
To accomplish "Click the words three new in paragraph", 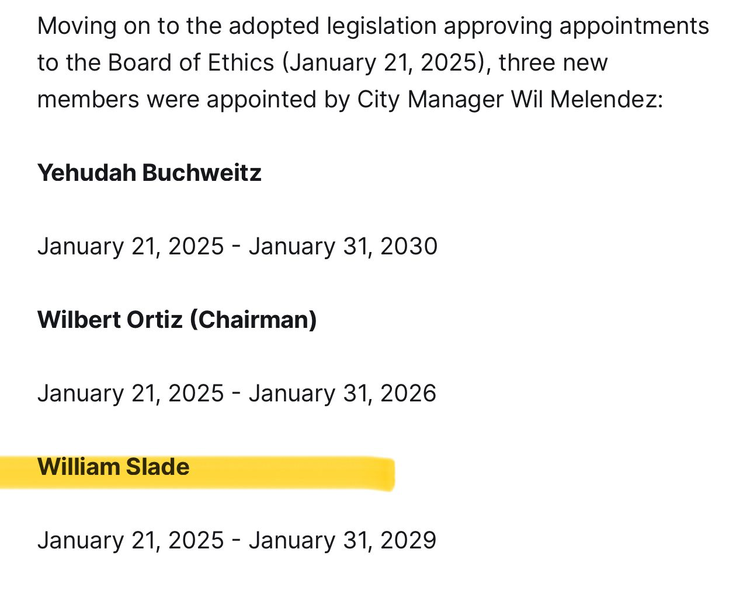I will pos(553,62).
